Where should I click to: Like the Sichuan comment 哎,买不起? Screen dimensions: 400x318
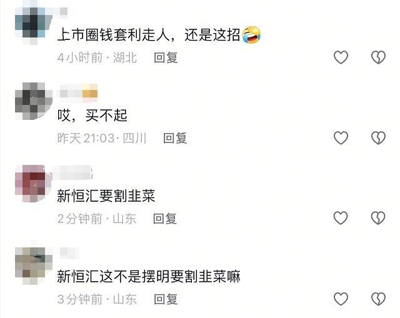(x=341, y=137)
